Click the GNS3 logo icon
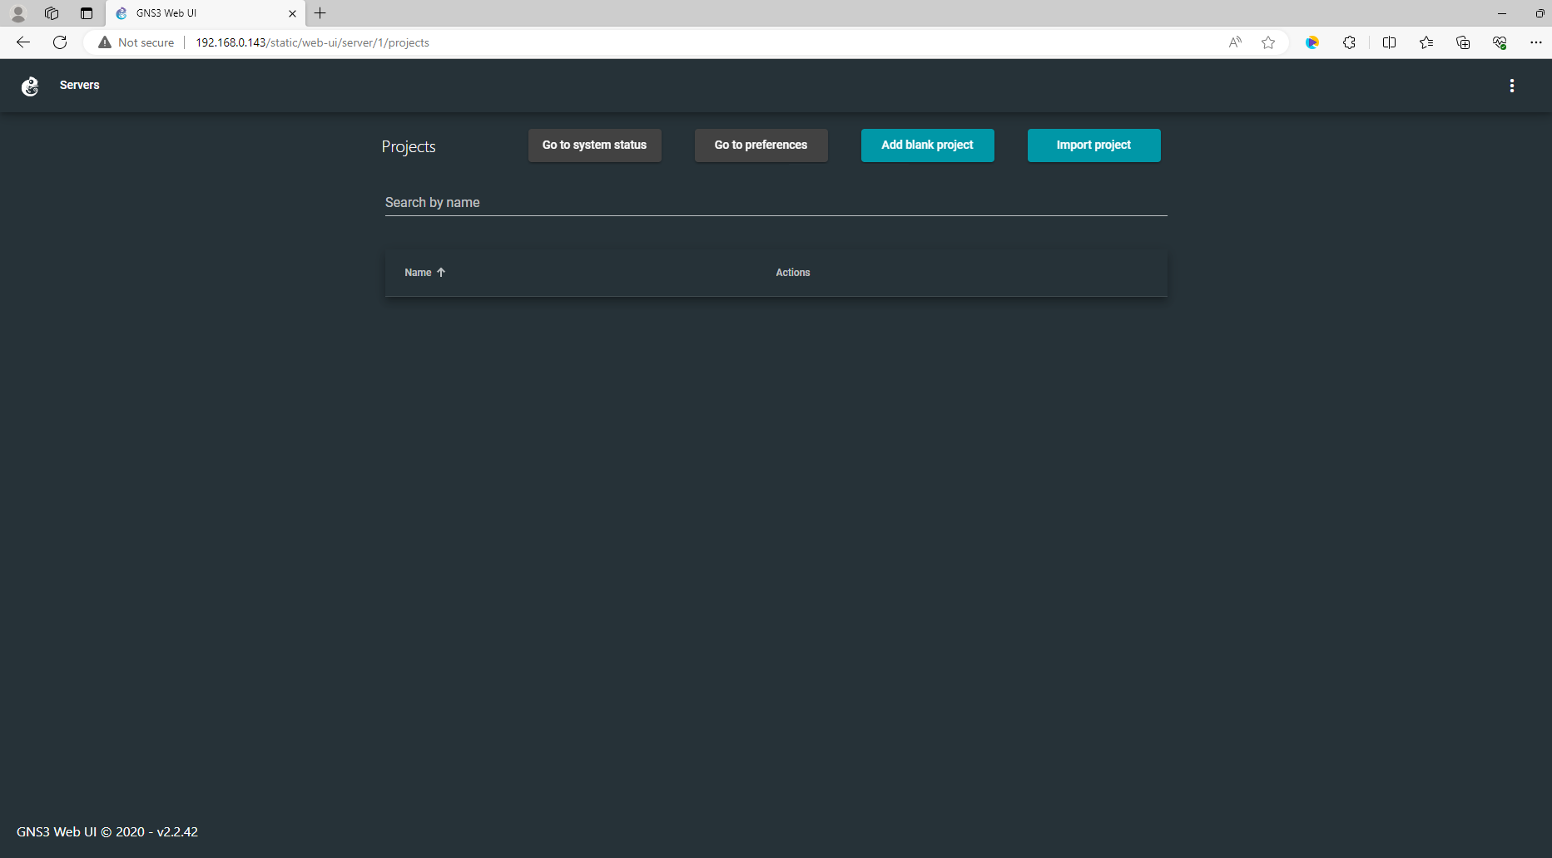1552x858 pixels. click(x=30, y=86)
